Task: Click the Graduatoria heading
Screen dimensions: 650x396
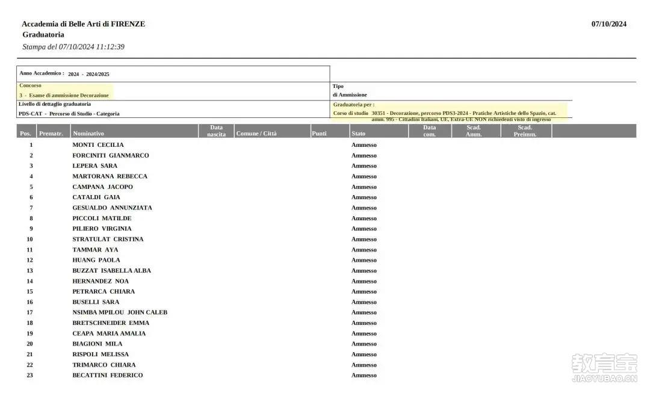Action: (x=43, y=34)
